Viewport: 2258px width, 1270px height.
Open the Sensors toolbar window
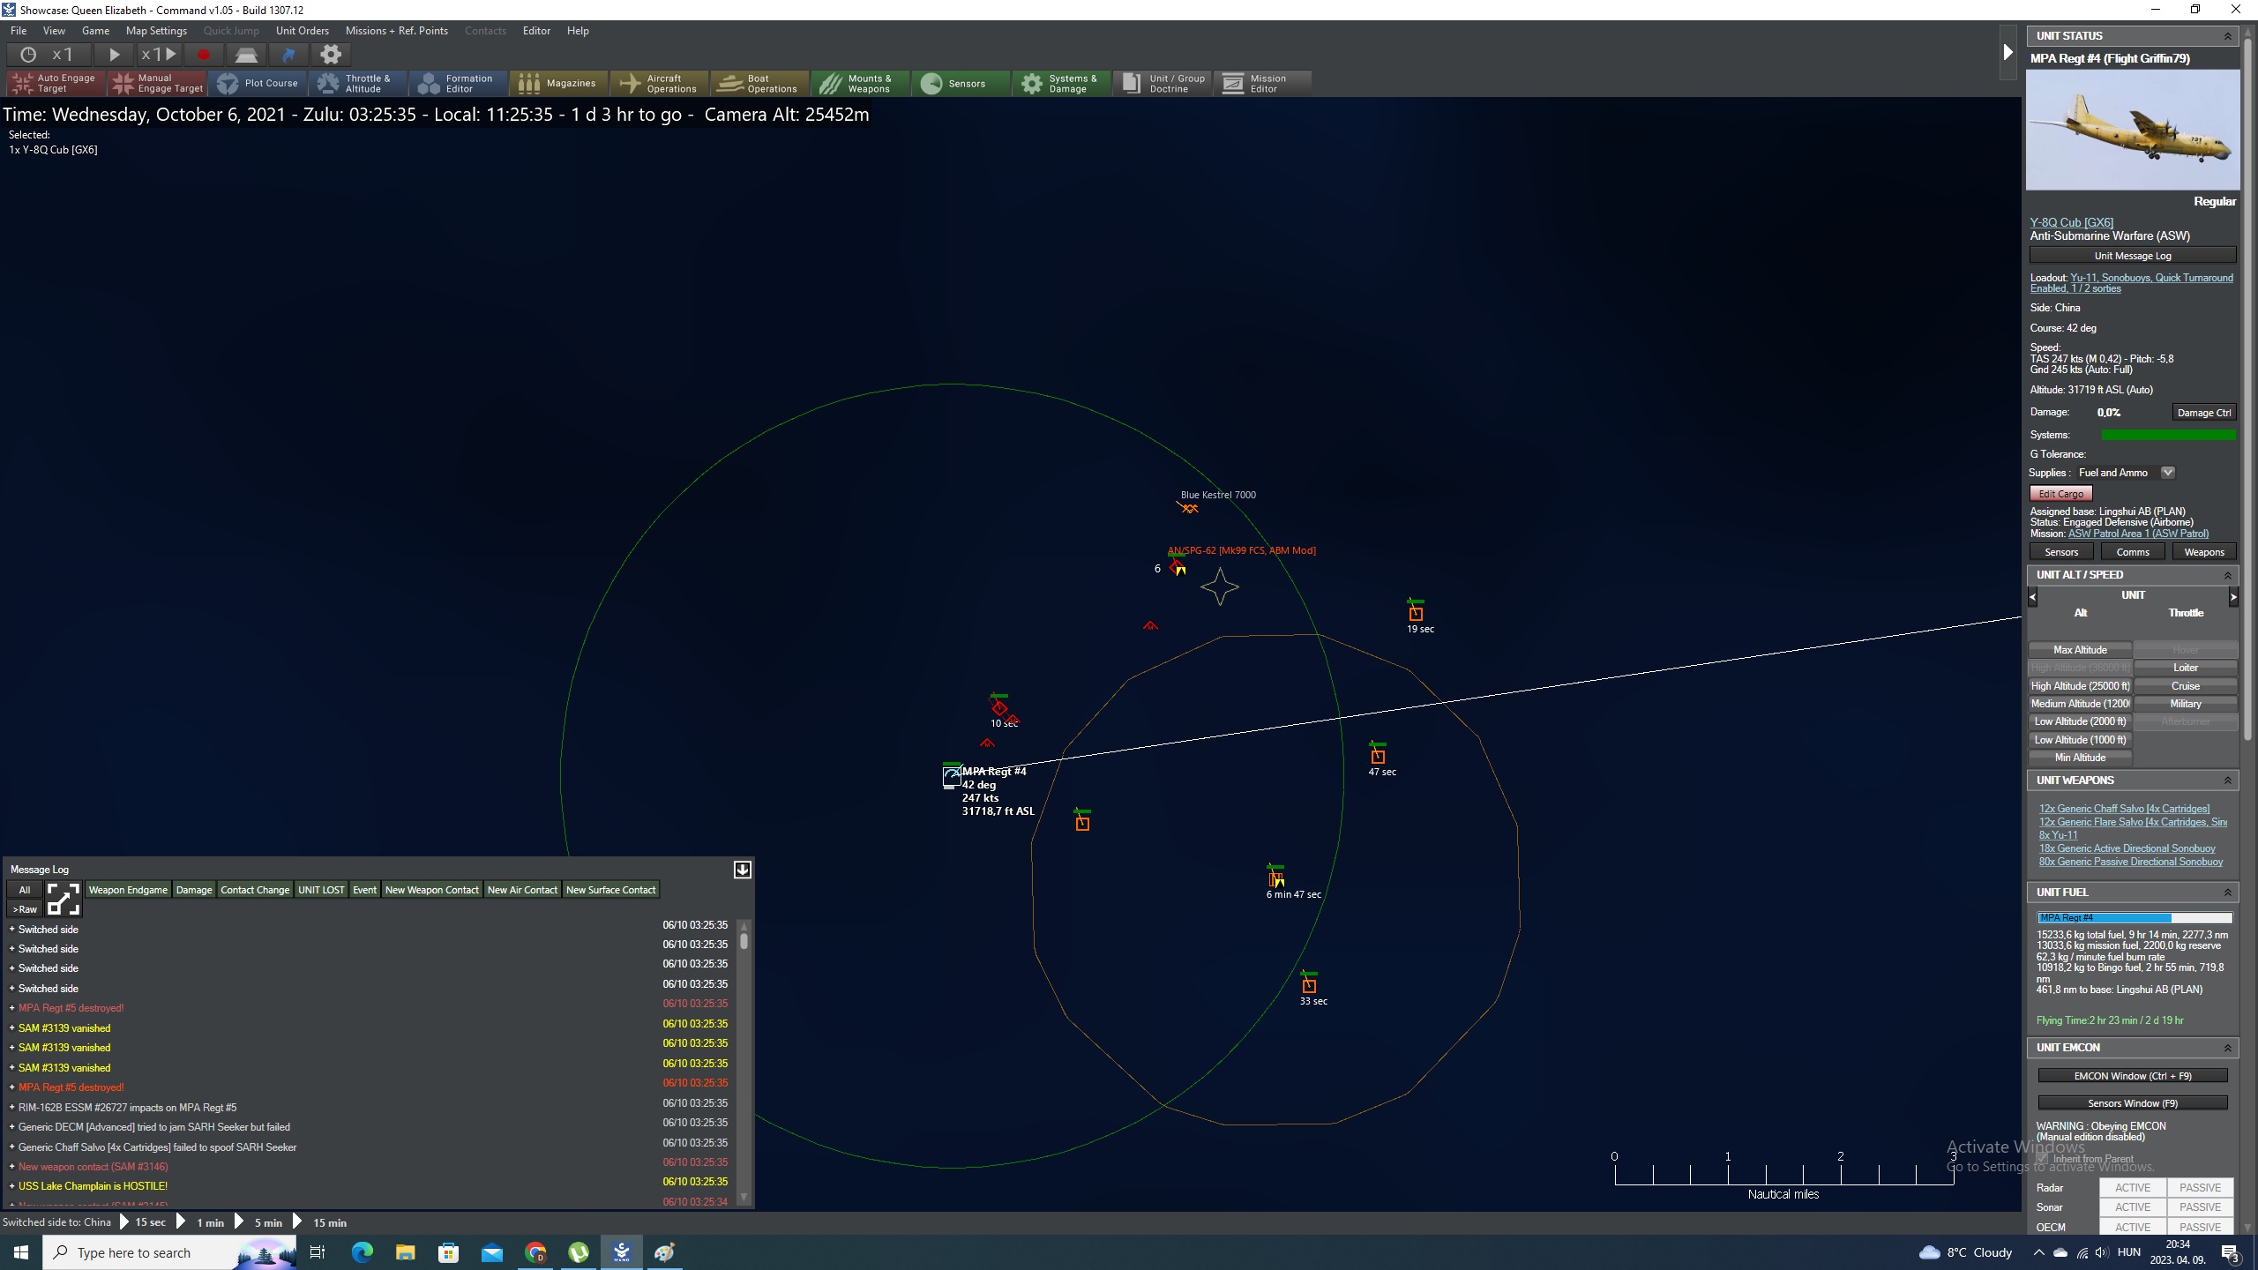point(961,84)
